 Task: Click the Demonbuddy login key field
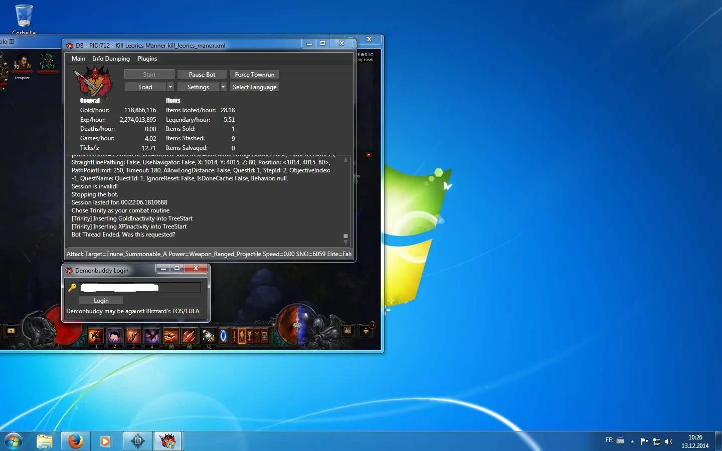click(x=140, y=287)
